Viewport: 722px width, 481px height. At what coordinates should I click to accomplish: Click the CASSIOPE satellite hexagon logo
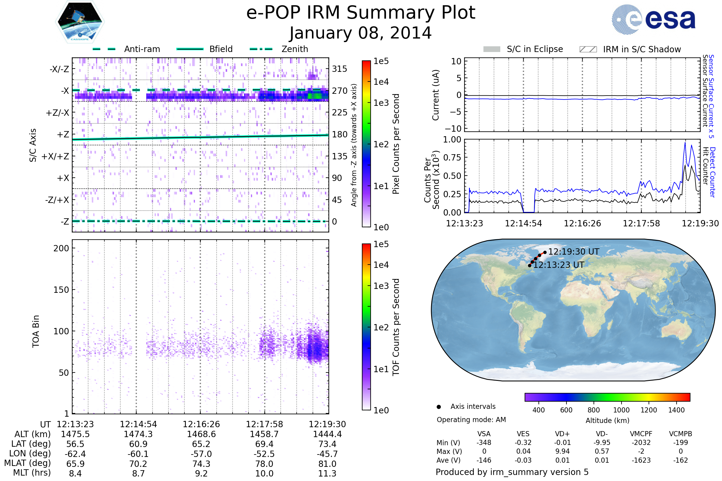[x=80, y=22]
